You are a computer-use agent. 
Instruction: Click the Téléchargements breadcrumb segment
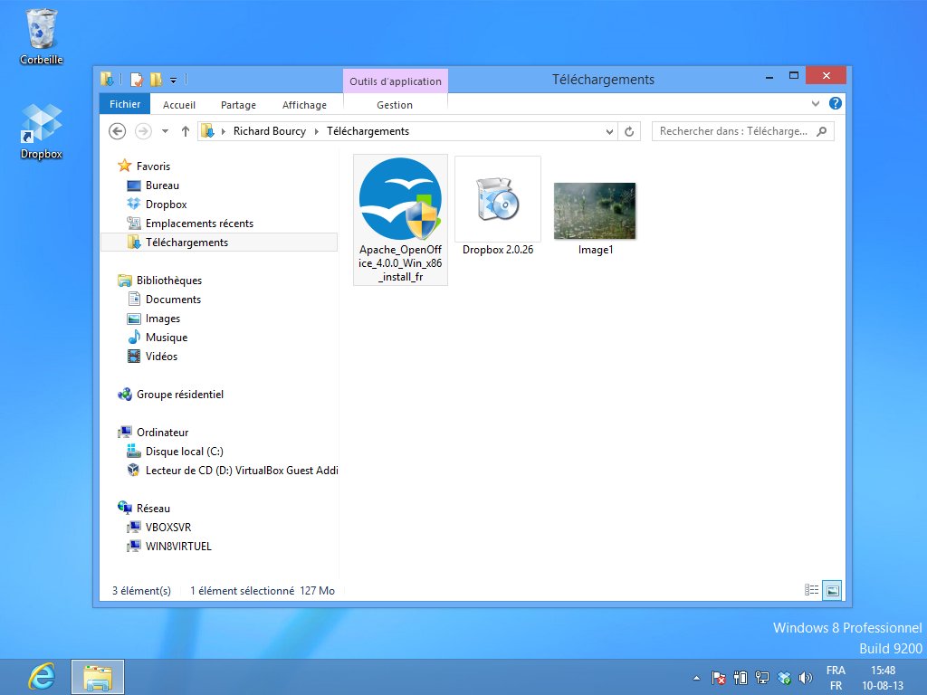(x=368, y=131)
